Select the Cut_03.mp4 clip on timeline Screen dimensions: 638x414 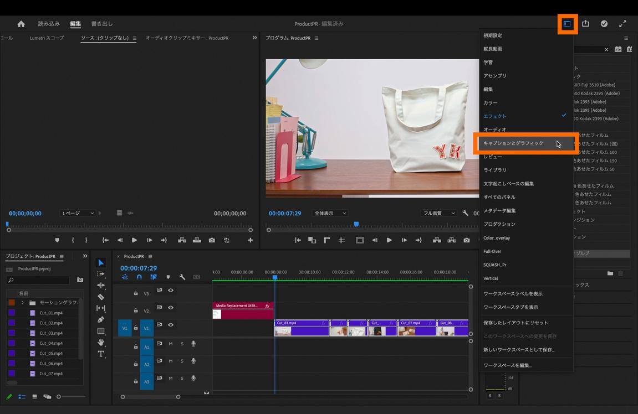(301, 328)
